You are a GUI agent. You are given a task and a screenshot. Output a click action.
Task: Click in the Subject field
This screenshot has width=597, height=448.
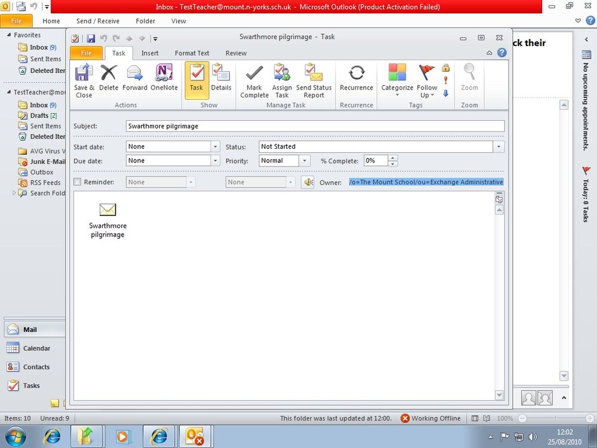coord(315,126)
